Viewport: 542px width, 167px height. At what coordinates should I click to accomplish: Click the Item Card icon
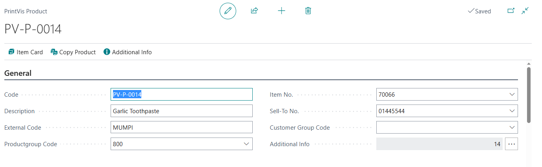point(11,52)
